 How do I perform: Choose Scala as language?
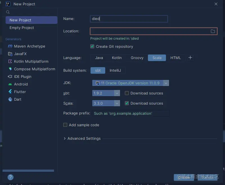157,58
